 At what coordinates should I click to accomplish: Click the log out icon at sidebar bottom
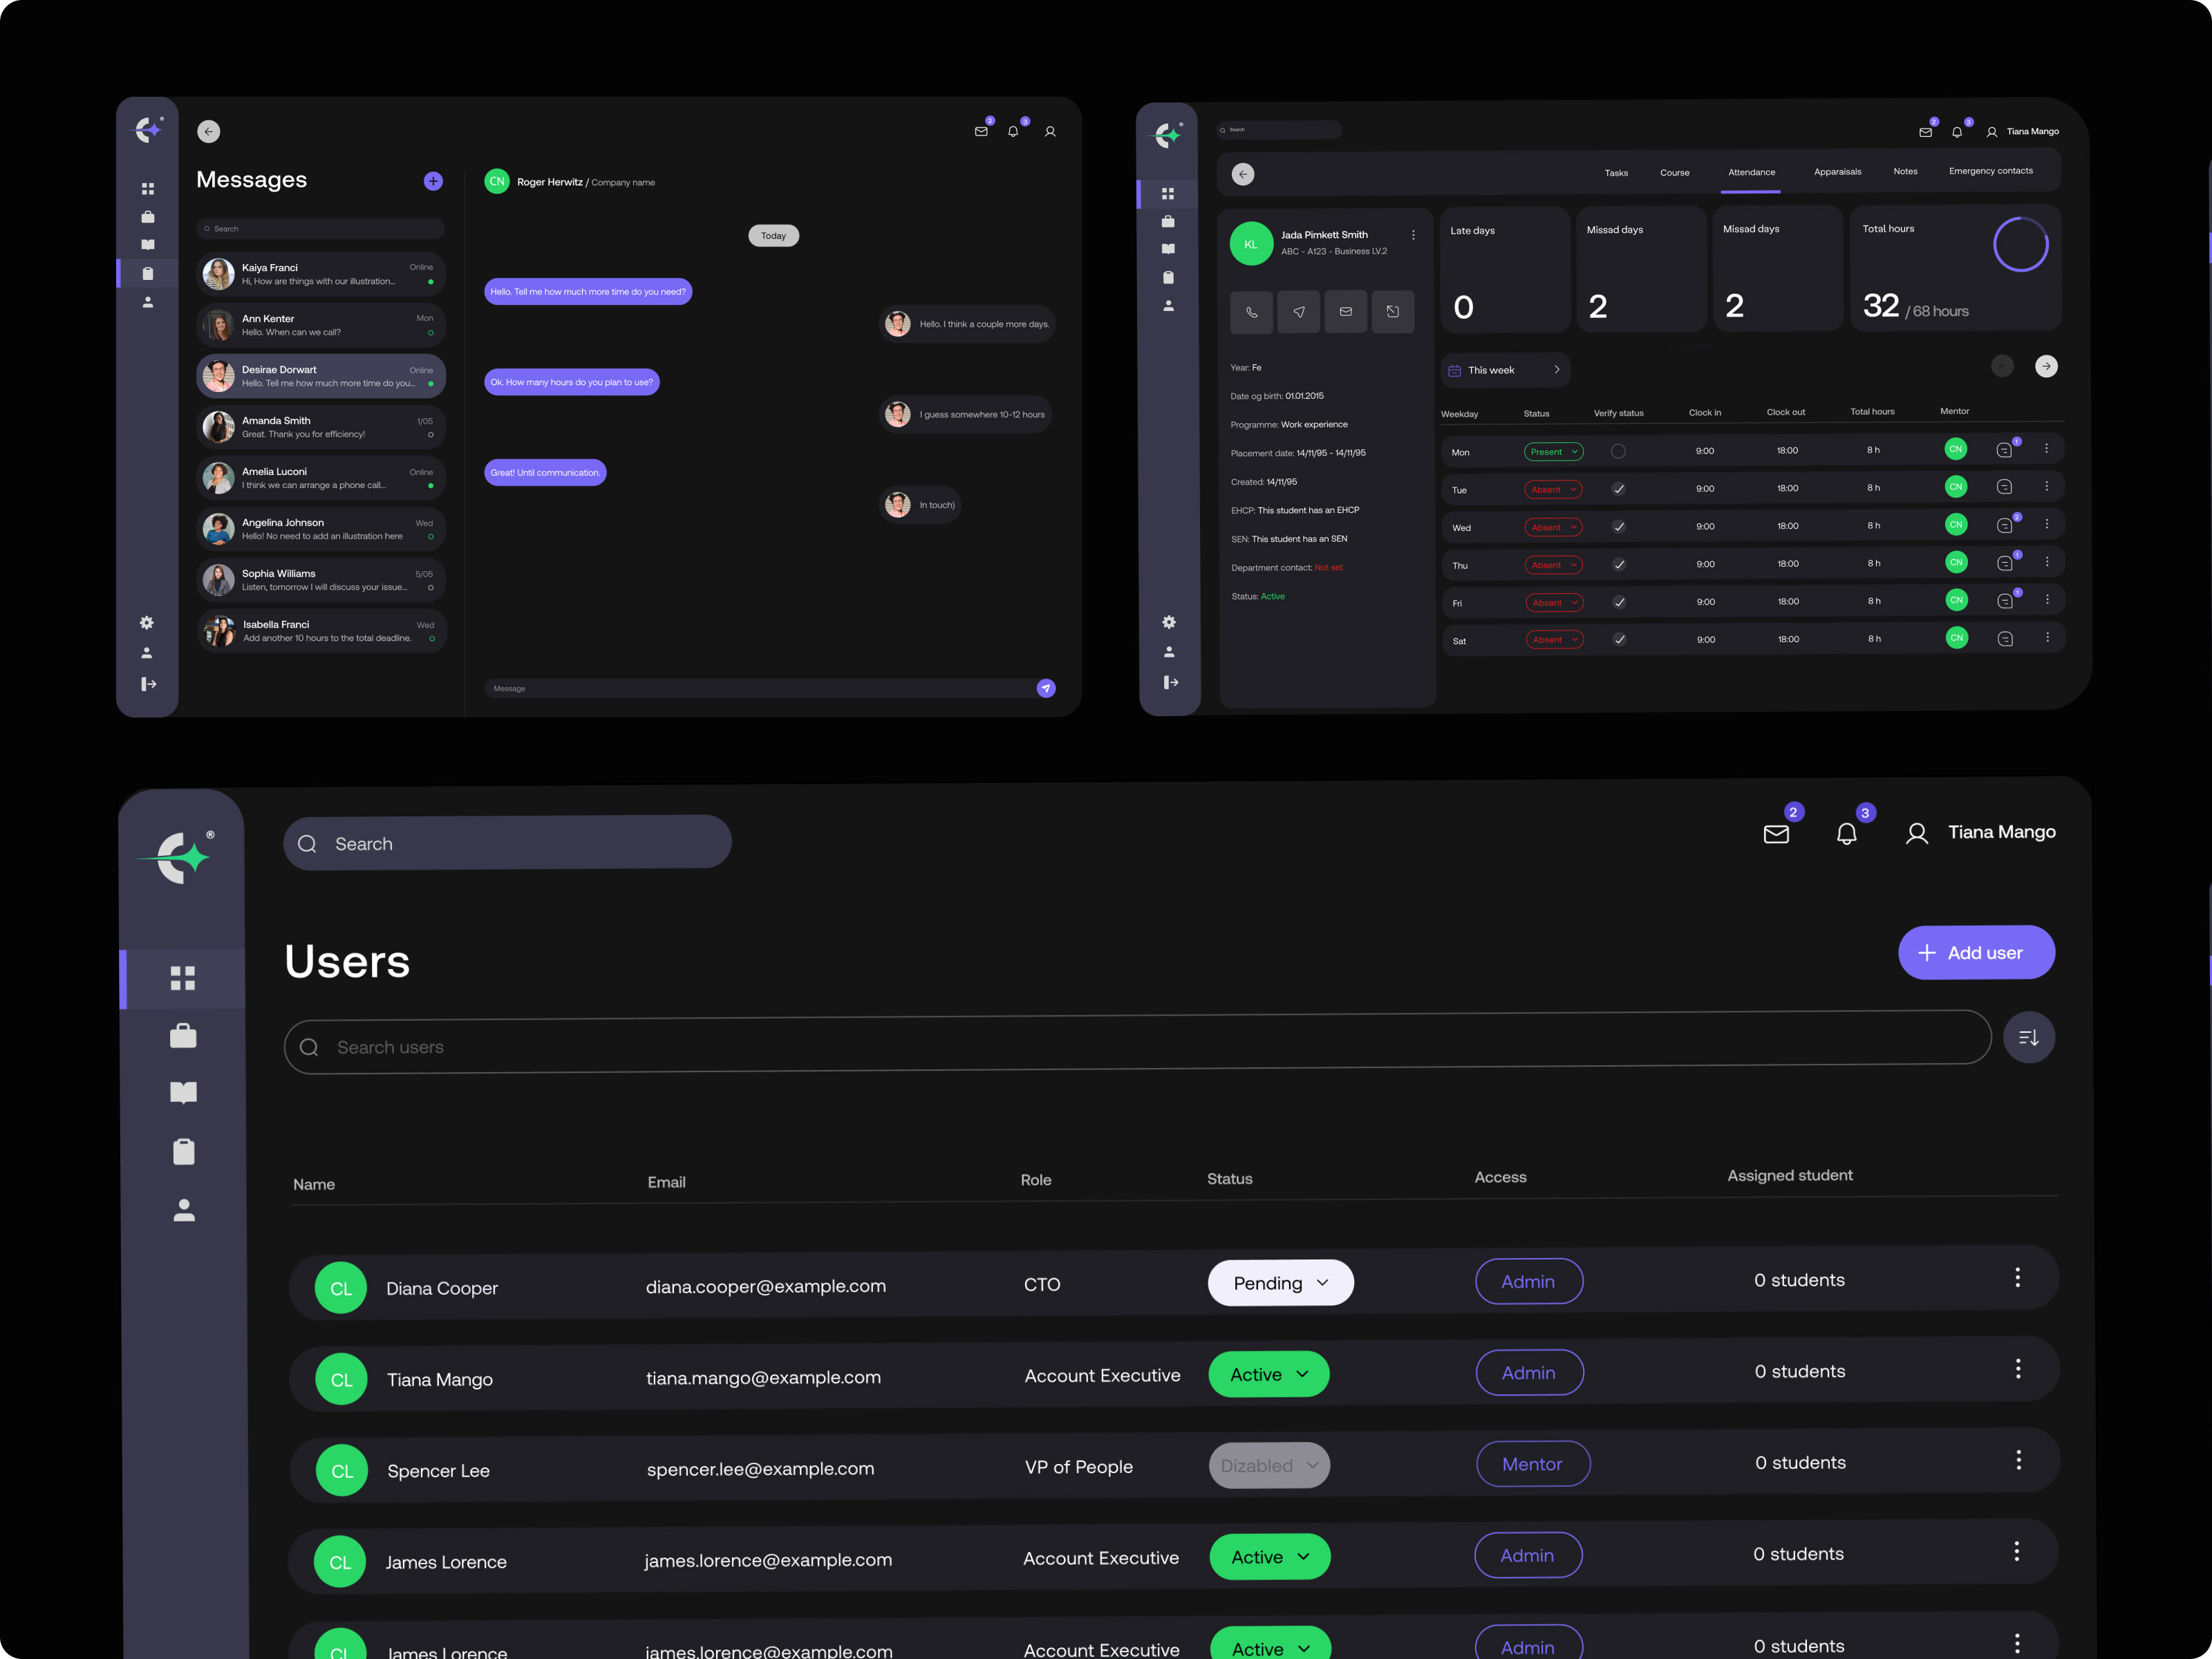click(147, 684)
